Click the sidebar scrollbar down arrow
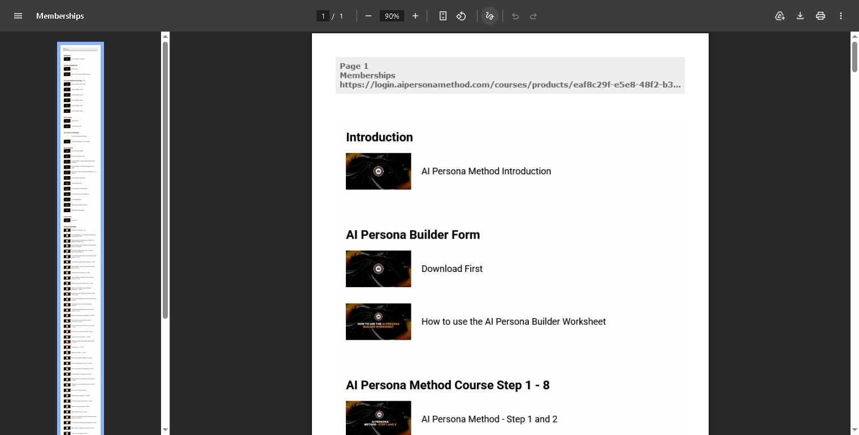 pos(165,430)
